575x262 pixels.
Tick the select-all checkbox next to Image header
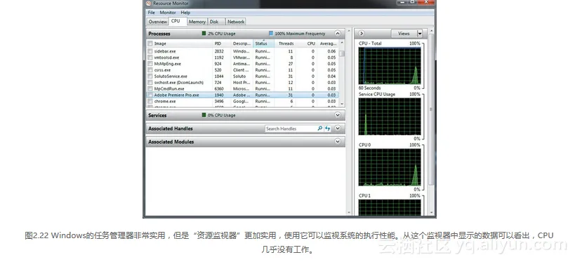click(150, 43)
